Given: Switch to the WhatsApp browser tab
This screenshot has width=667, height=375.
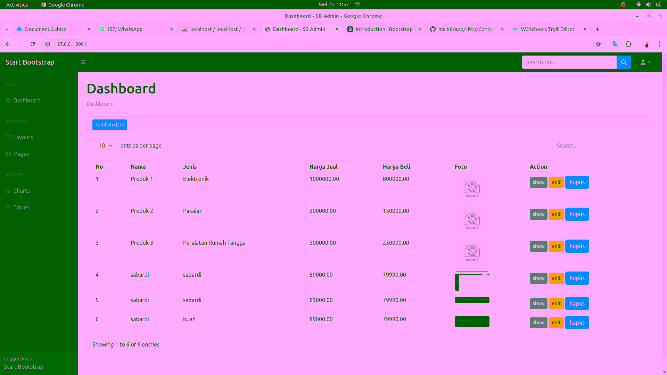Looking at the screenshot, I should coord(125,29).
